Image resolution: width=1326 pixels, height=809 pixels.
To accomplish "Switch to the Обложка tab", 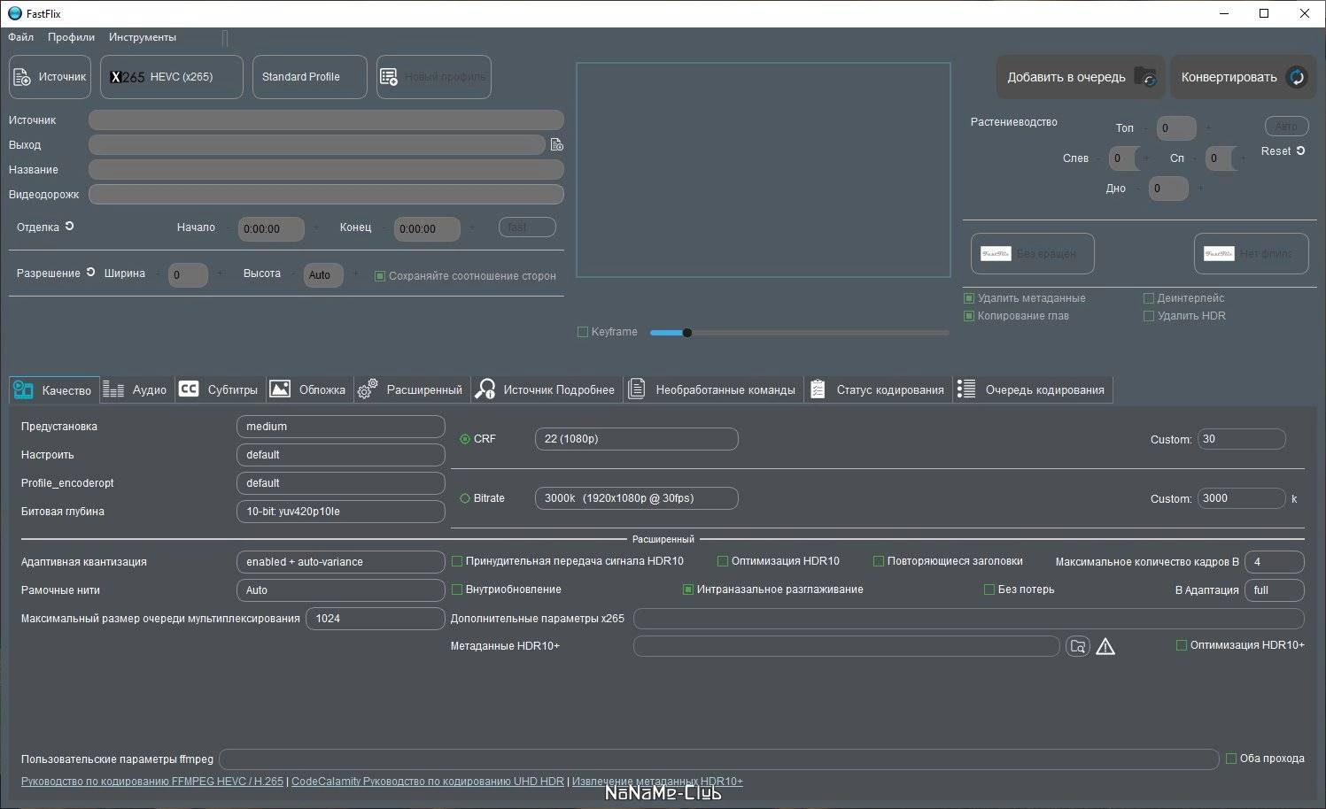I will tap(309, 389).
